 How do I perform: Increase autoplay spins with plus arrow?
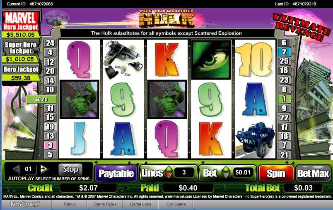pos(44,169)
